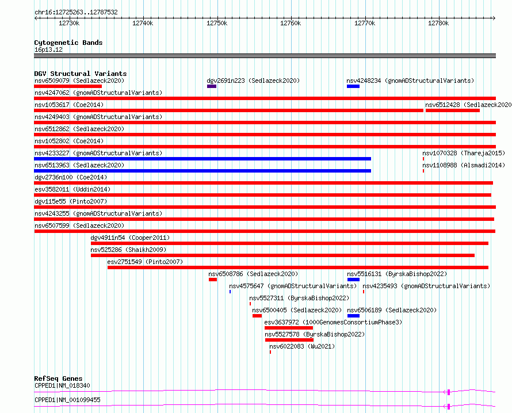This screenshot has height=413, width=512.
Task: Click dgv2736n100 (Coe2014) label
Action: pyautogui.click(x=71, y=177)
